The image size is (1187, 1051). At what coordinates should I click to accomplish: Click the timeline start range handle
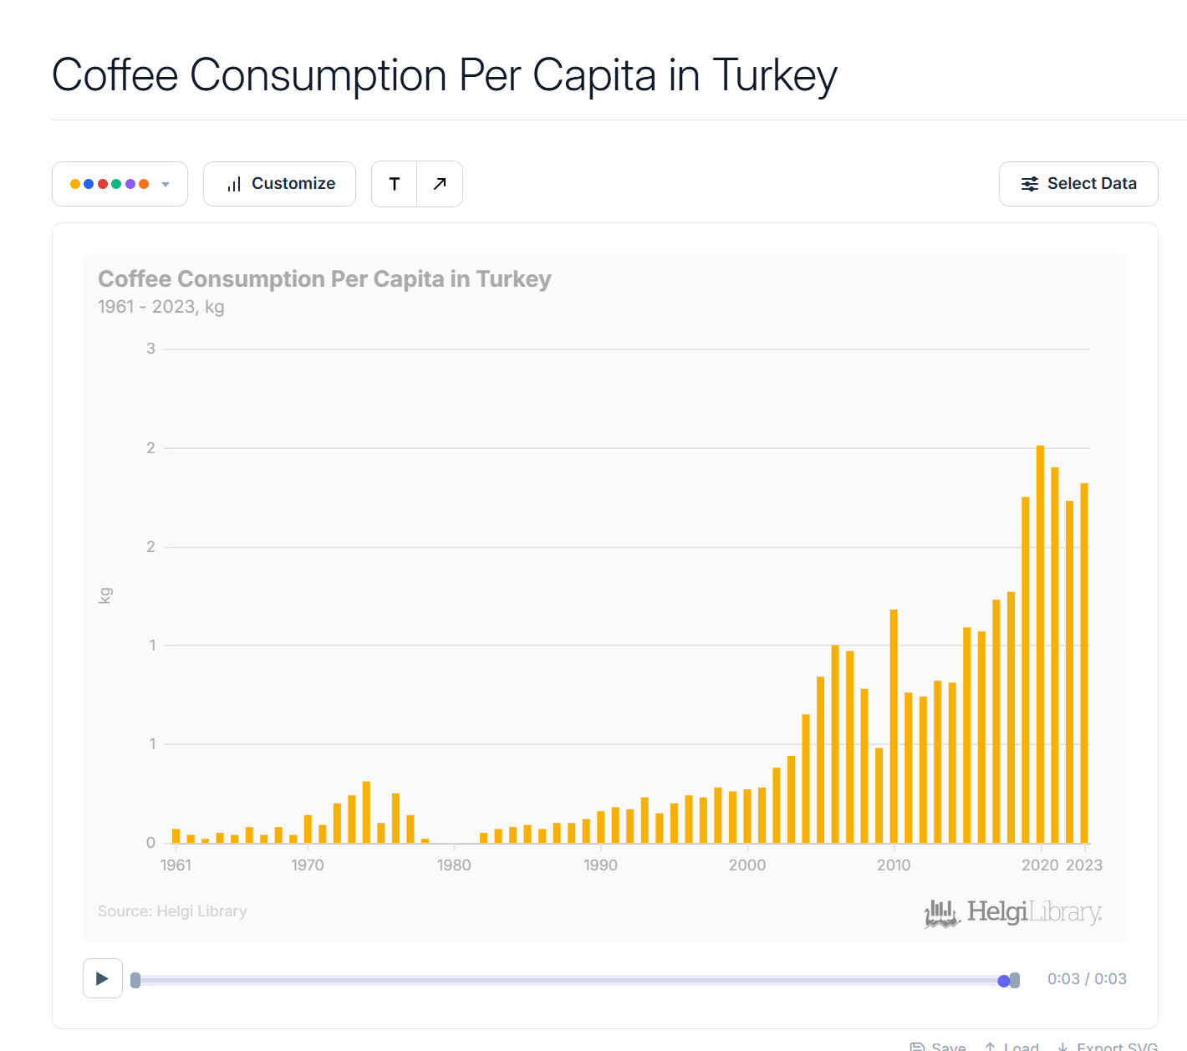tap(135, 980)
